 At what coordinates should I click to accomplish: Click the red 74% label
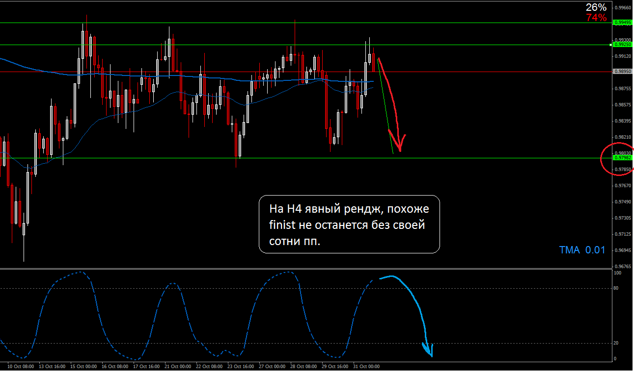click(596, 18)
